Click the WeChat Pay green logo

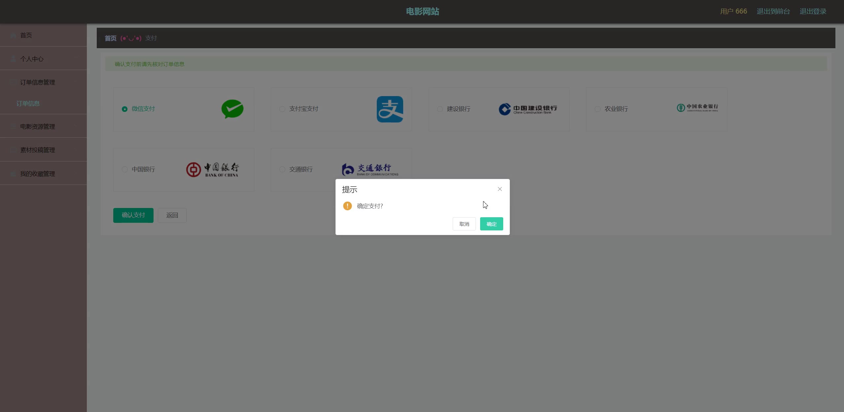click(x=232, y=109)
